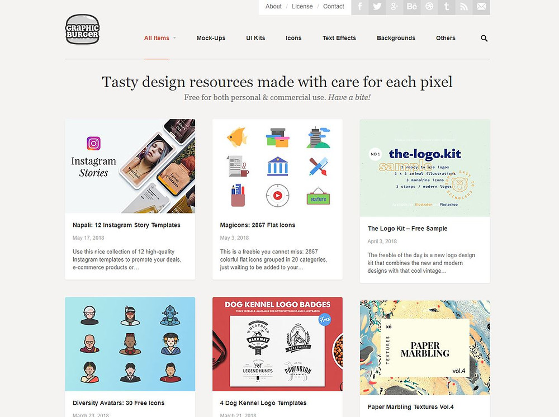Open the Contact page link

[333, 6]
